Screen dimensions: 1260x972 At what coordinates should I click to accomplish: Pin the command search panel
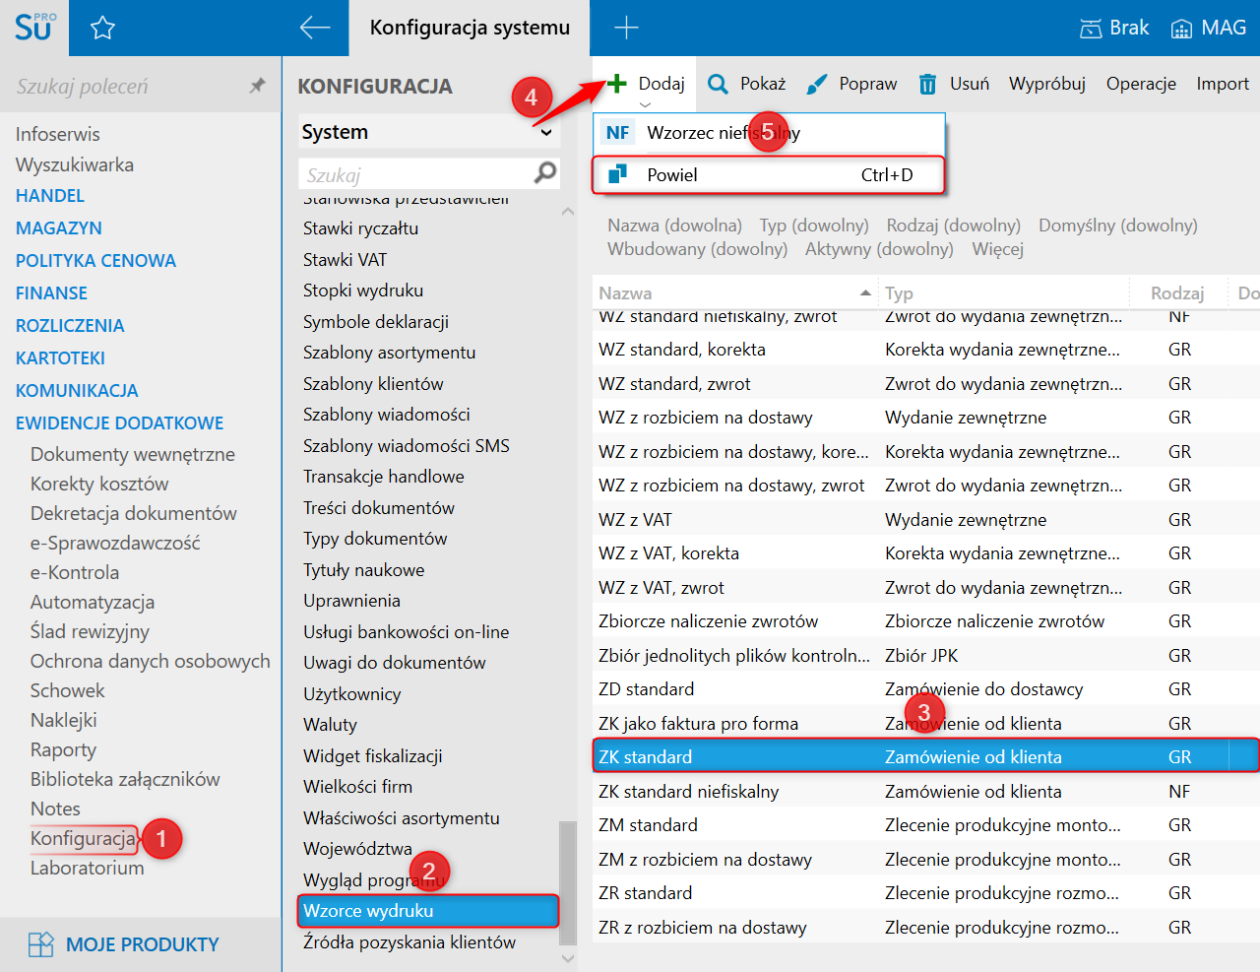(x=257, y=86)
